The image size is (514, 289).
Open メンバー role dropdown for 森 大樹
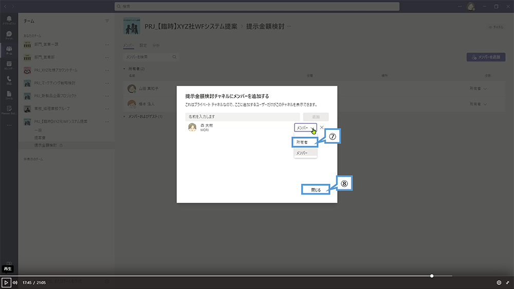click(305, 128)
